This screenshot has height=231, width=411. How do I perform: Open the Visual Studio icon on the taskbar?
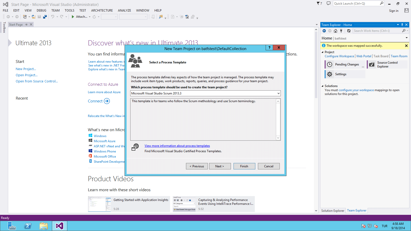click(59, 226)
